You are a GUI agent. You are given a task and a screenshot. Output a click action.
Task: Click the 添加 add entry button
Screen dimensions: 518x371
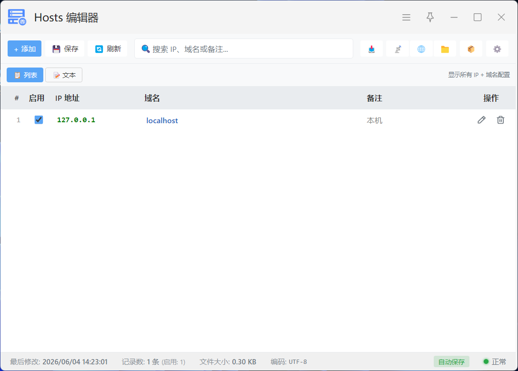[24, 49]
